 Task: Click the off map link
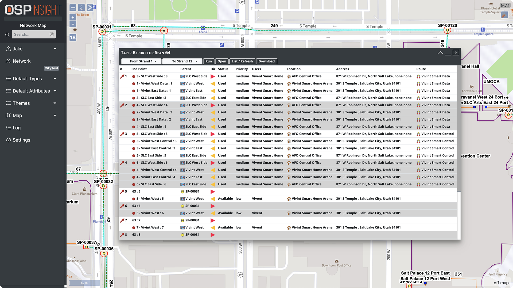click(501, 283)
